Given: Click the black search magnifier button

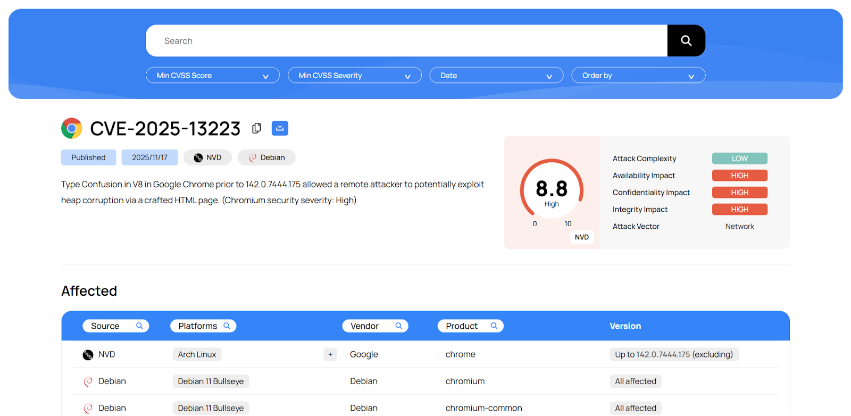Looking at the screenshot, I should [686, 40].
